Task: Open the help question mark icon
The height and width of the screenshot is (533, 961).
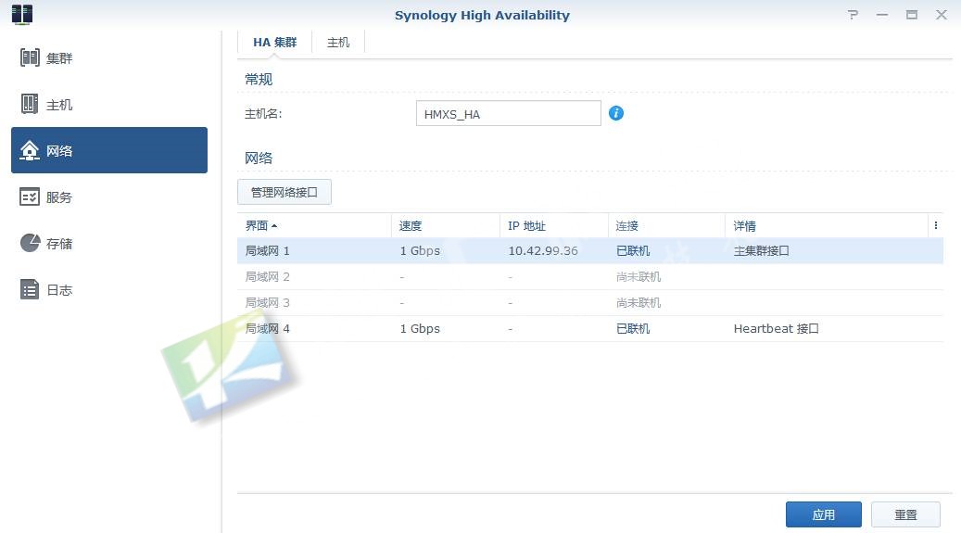Action: 854,15
